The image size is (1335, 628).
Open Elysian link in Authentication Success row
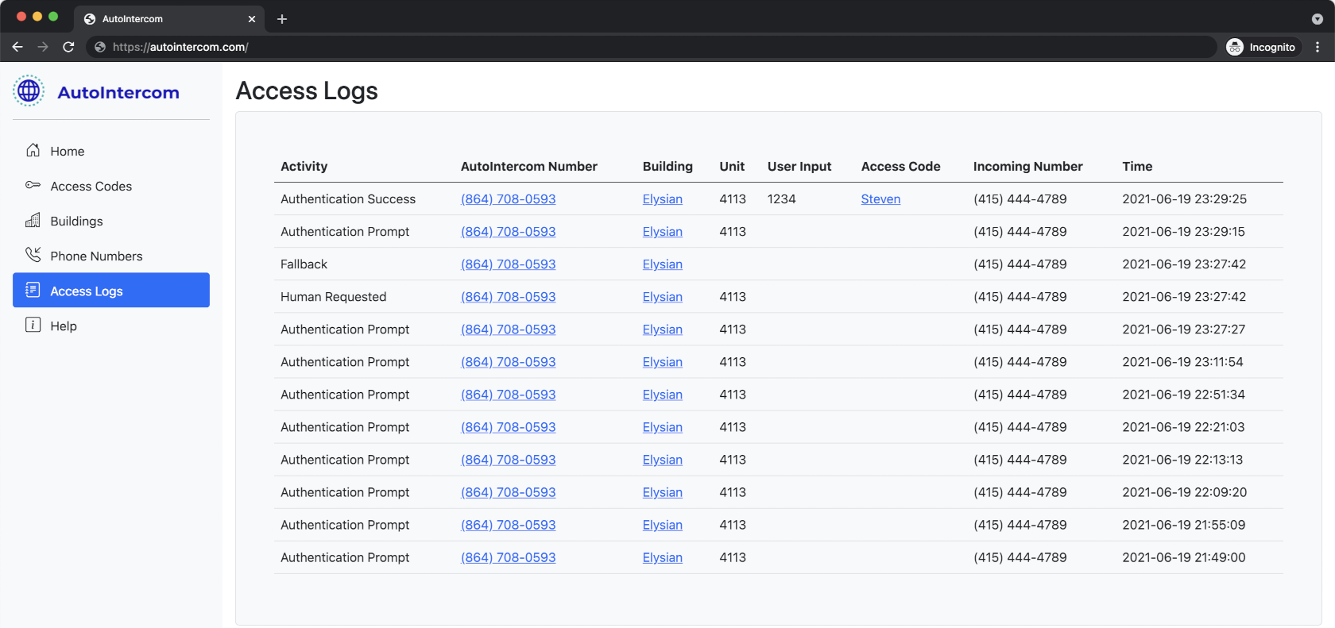(x=663, y=199)
